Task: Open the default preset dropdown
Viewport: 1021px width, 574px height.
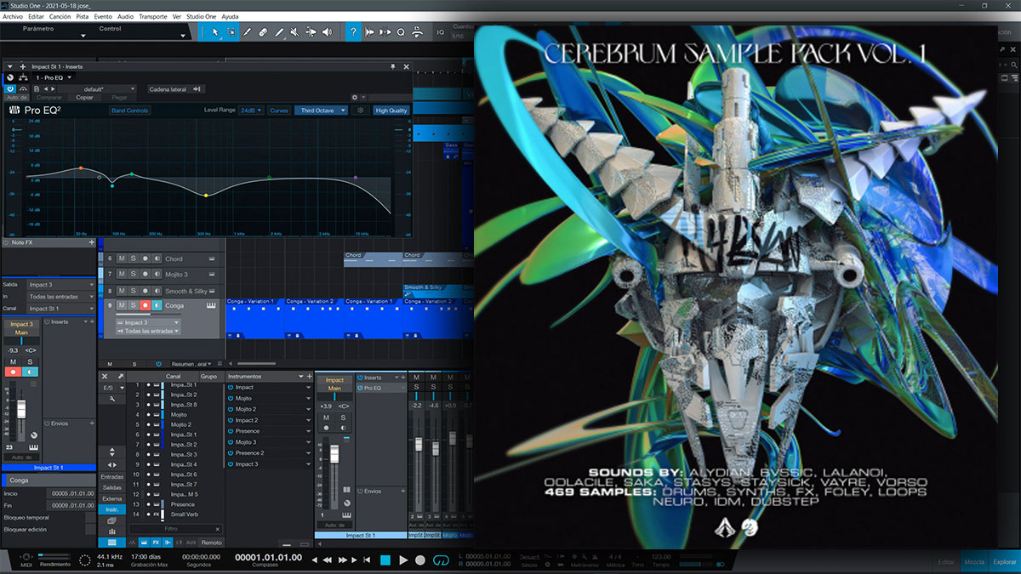Action: click(97, 88)
